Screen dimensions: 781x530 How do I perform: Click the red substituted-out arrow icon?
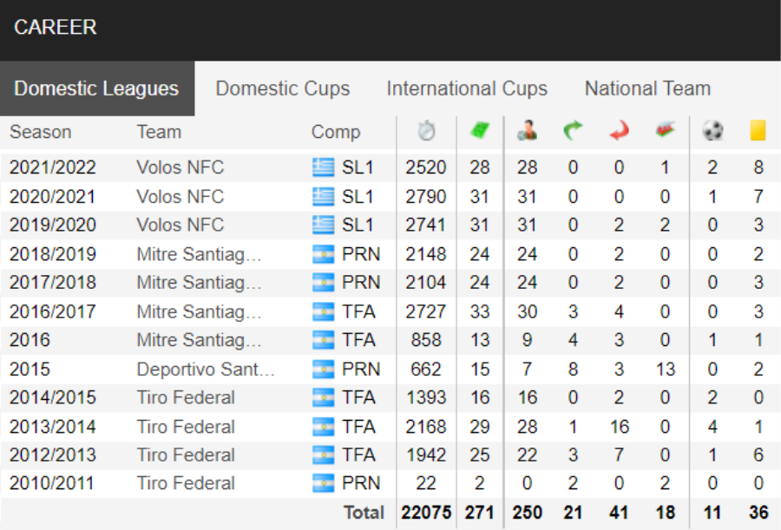(x=619, y=130)
